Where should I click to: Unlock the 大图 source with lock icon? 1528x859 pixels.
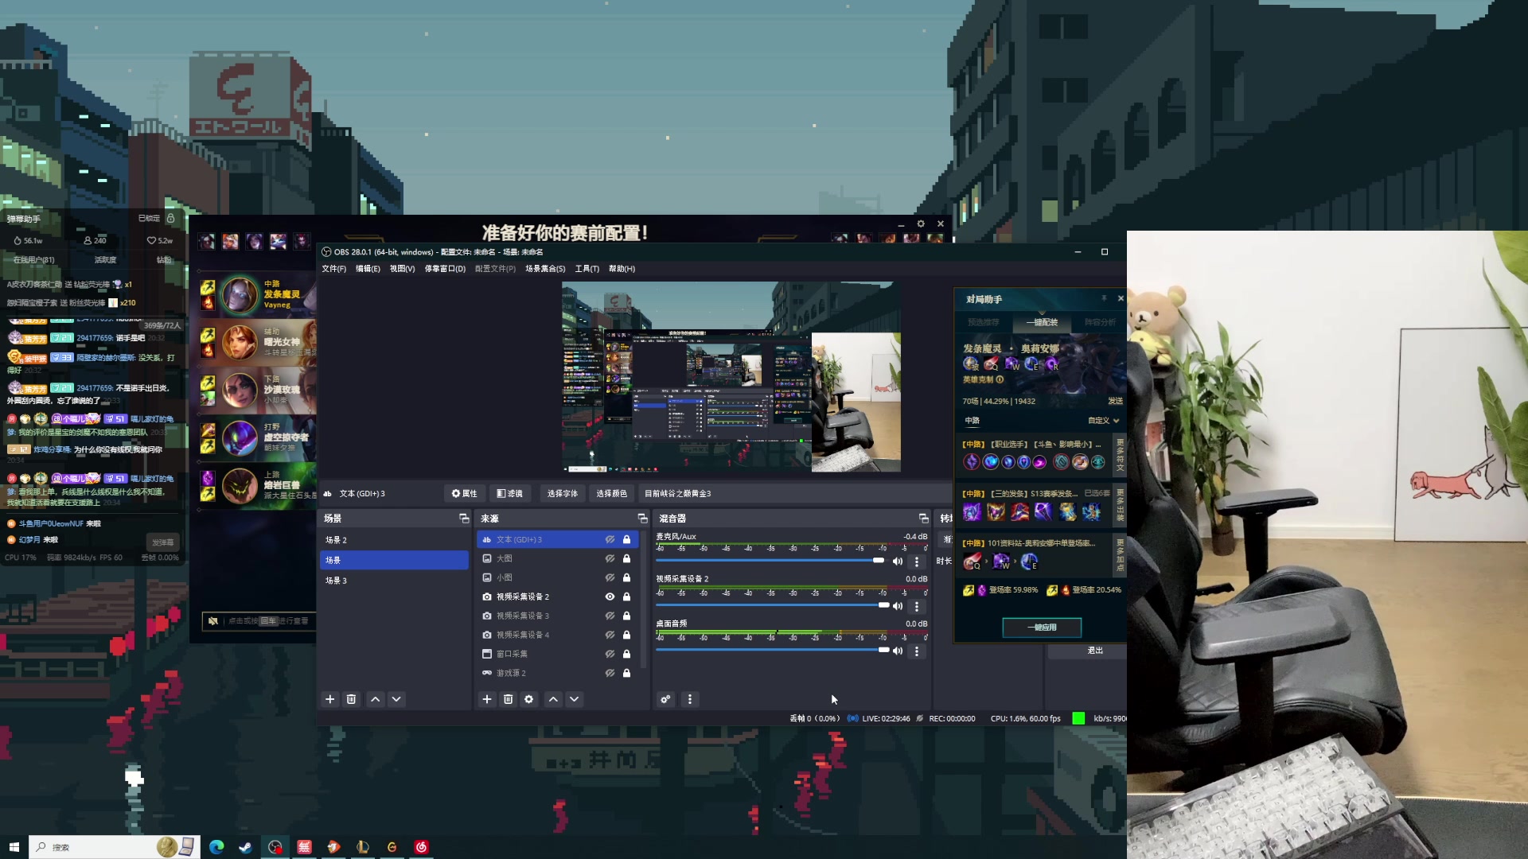[x=626, y=558]
